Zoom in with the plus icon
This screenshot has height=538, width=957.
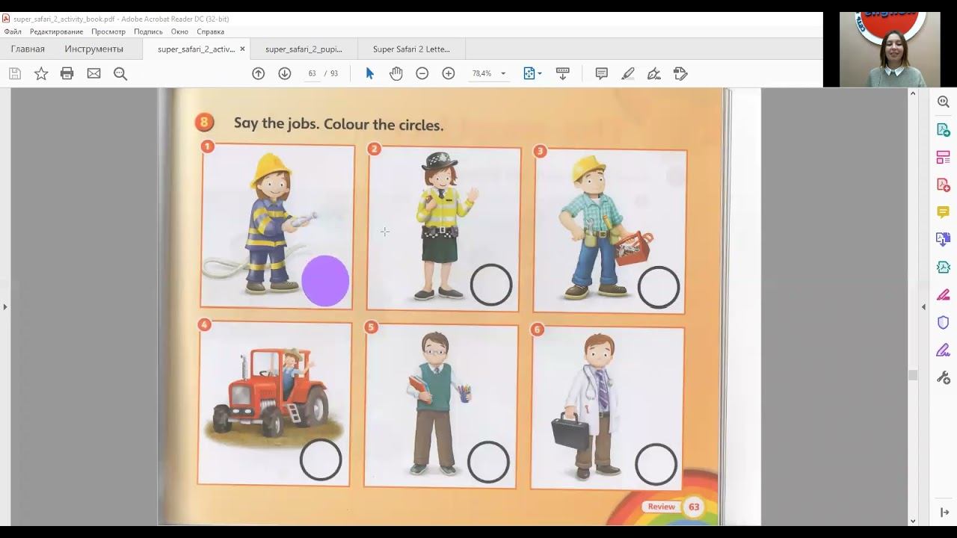pyautogui.click(x=449, y=73)
